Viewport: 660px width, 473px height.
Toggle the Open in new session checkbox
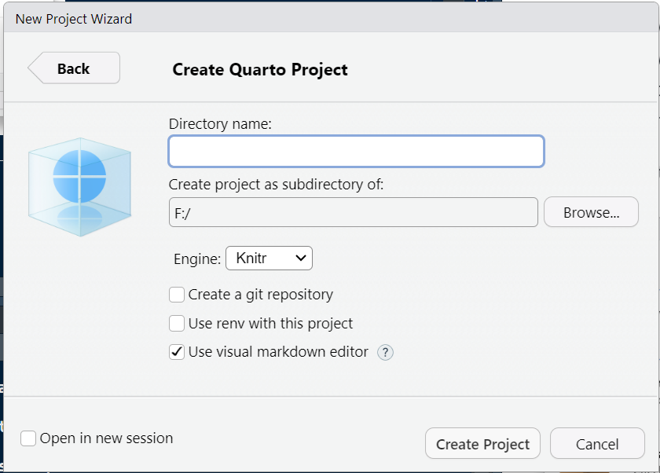tap(28, 438)
